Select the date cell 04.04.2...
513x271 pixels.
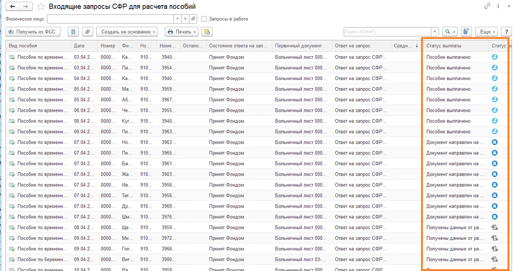84,78
